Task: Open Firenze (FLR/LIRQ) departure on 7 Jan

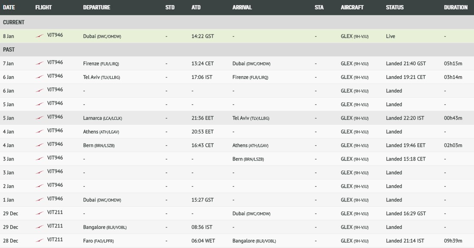Action: [101, 63]
